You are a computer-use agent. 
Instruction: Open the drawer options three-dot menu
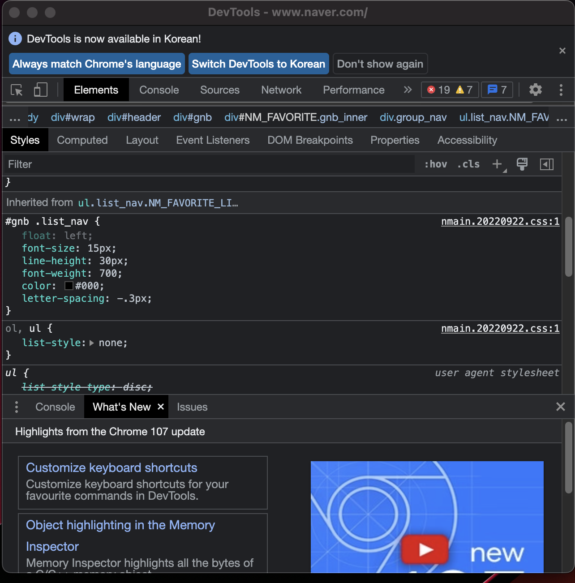17,407
